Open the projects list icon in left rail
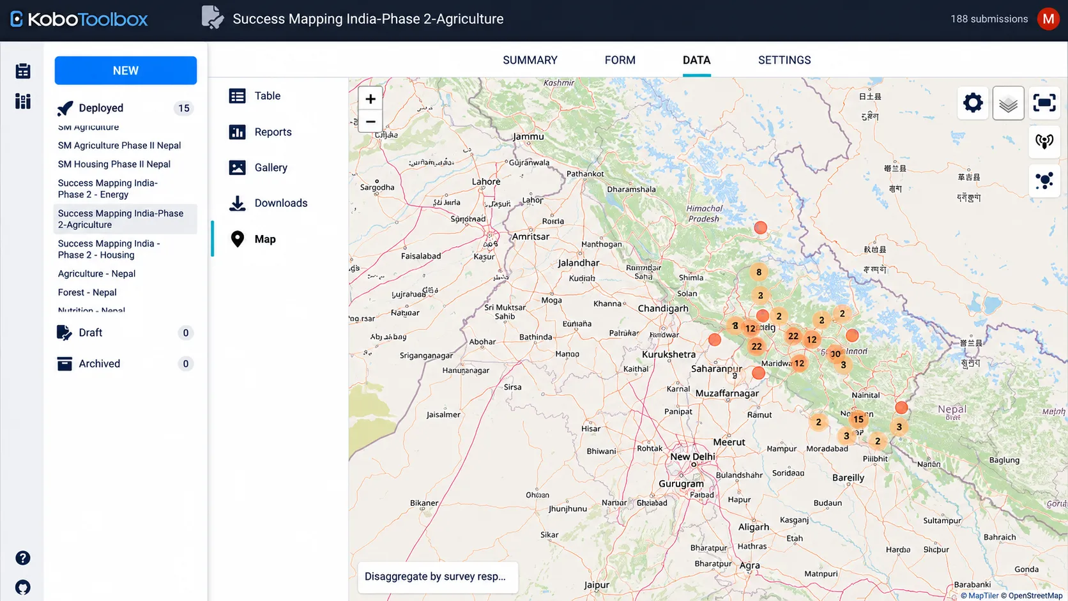The width and height of the screenshot is (1068, 601). [23, 71]
